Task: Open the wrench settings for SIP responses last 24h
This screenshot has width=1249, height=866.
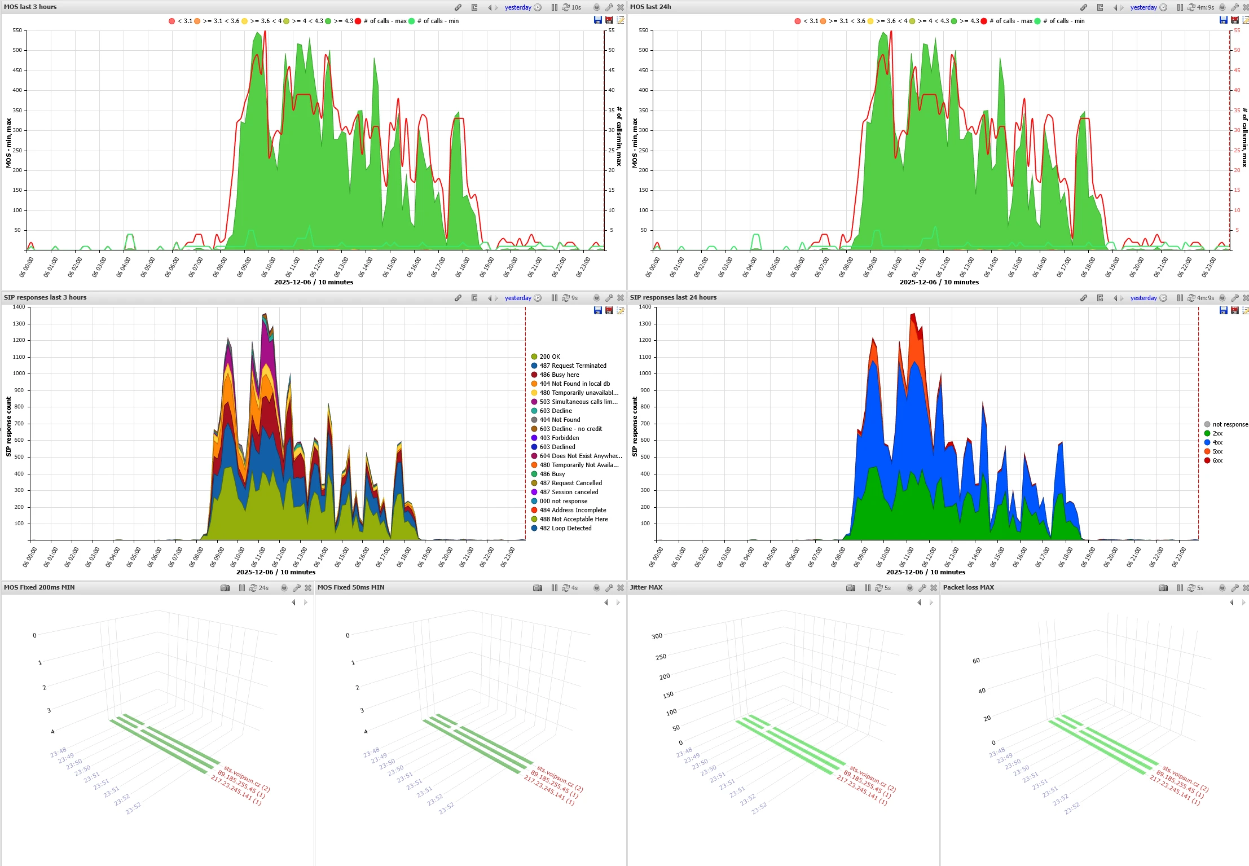Action: [x=1235, y=297]
